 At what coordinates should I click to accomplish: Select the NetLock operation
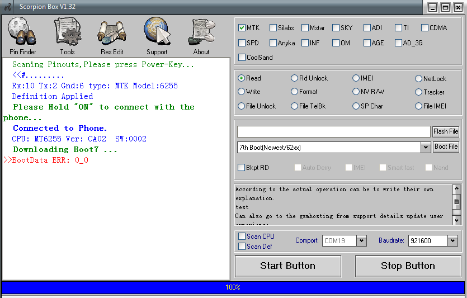(x=418, y=79)
